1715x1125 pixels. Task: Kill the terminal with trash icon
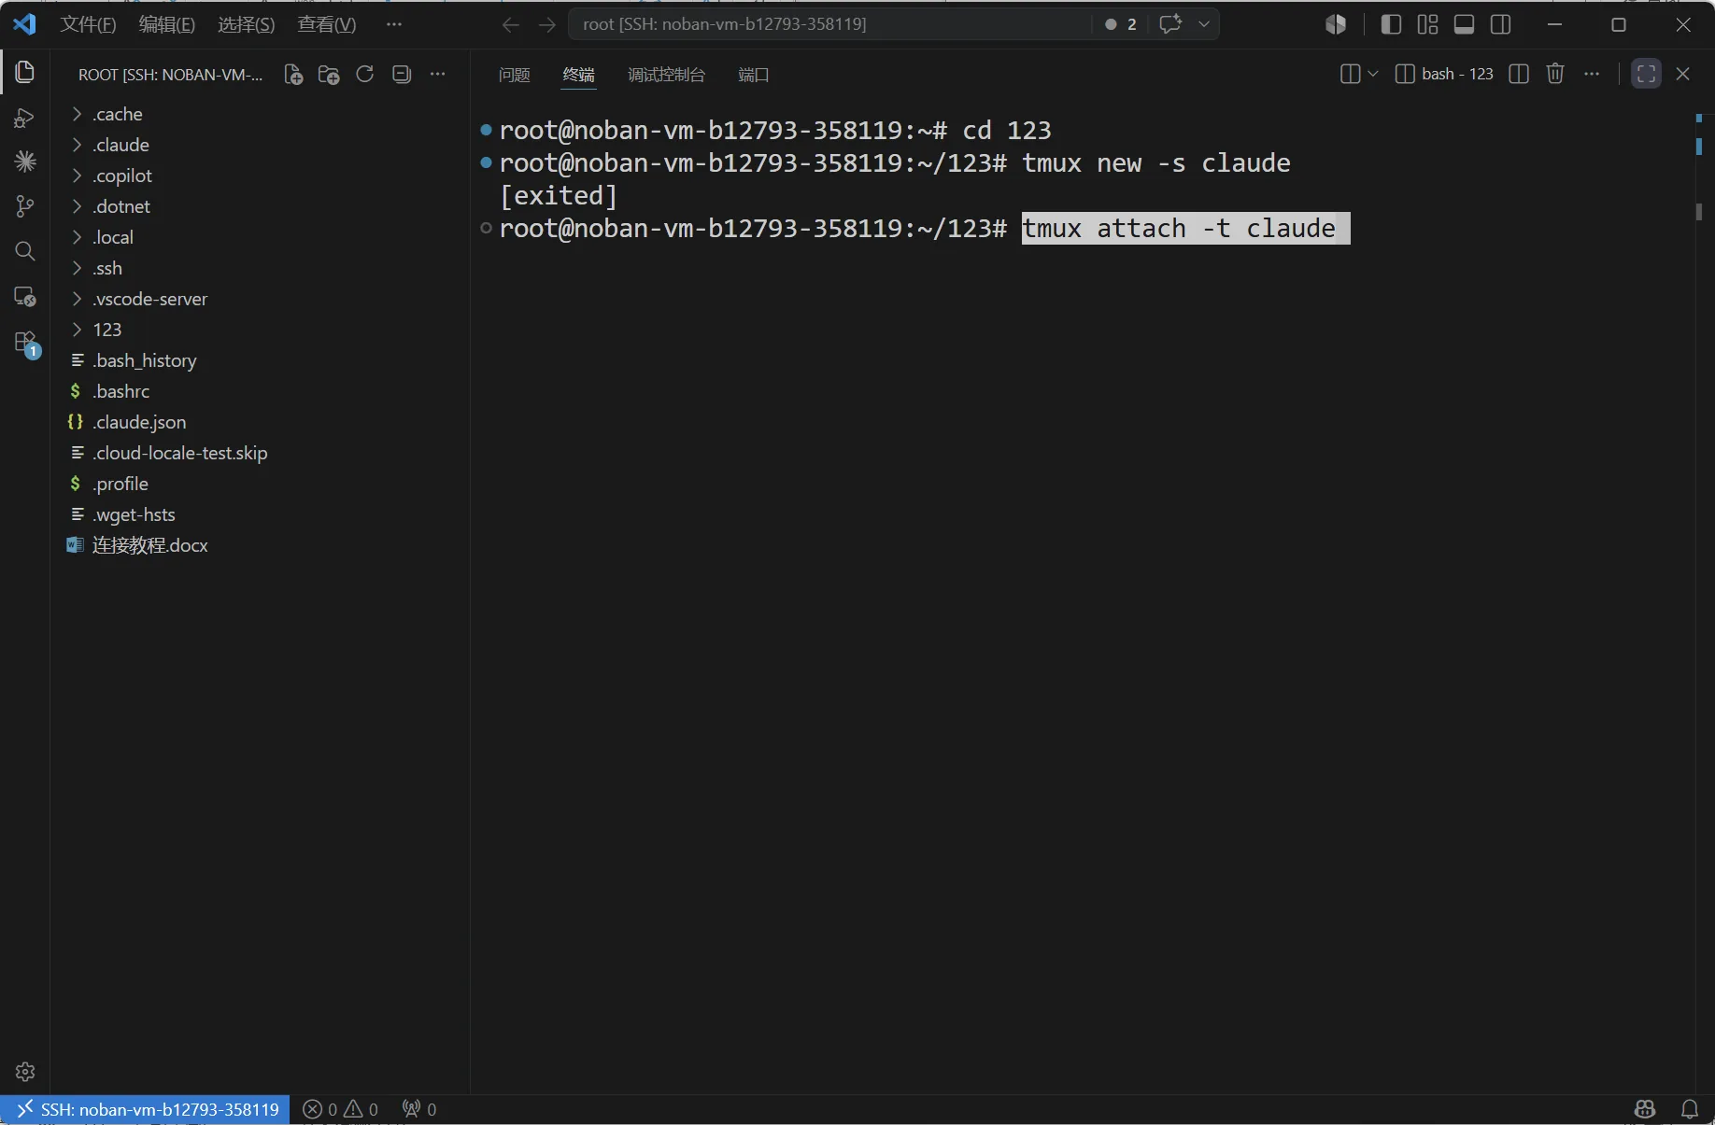[x=1555, y=74]
